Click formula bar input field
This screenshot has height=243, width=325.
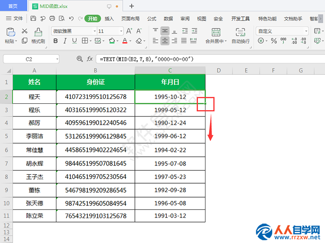point(210,59)
